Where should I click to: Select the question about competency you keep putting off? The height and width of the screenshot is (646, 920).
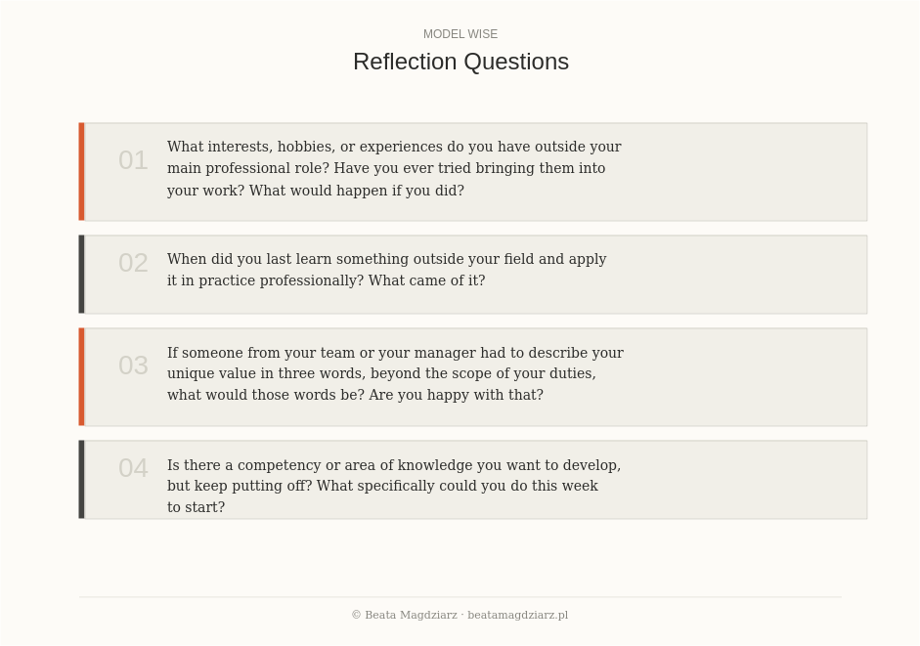(394, 486)
